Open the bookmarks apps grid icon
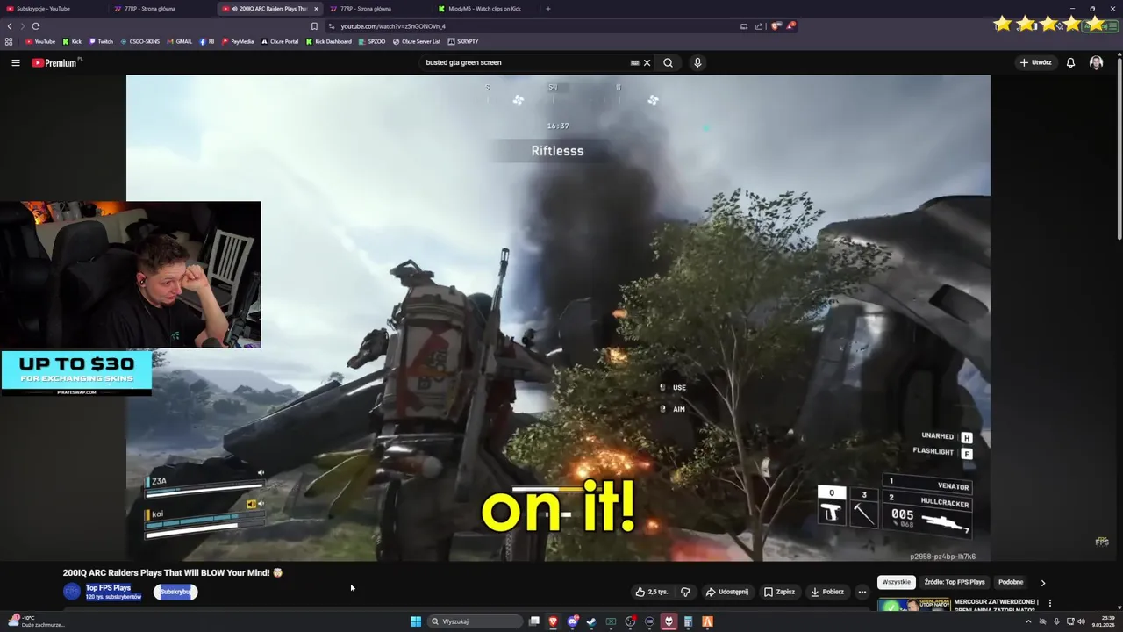Viewport: 1123px width, 632px height. (x=9, y=41)
